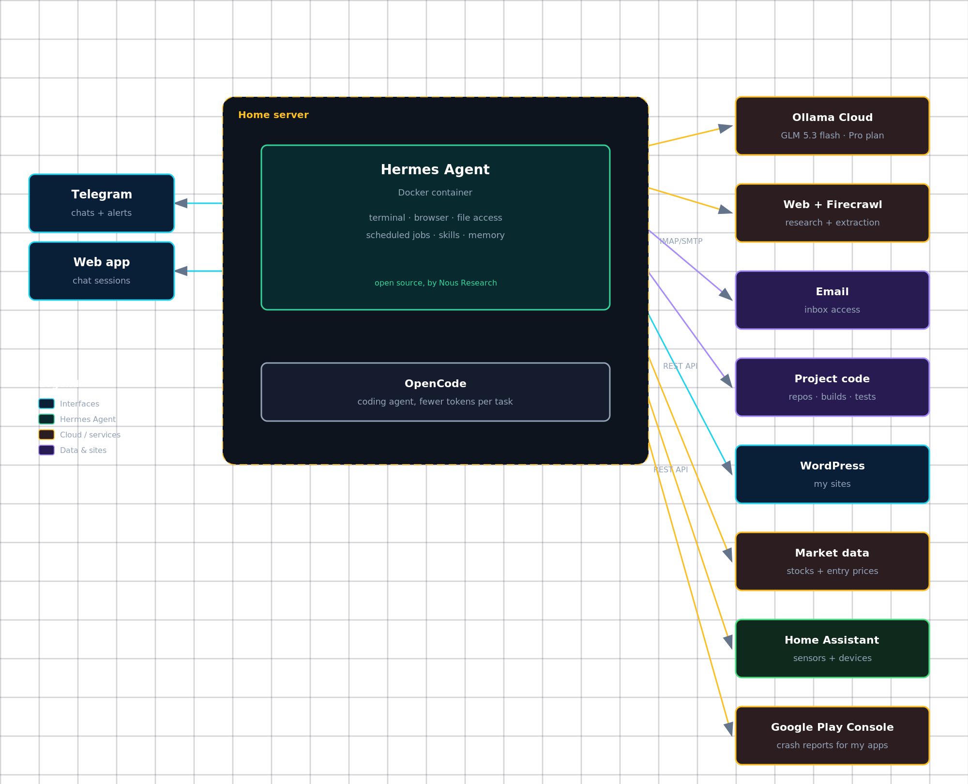Viewport: 968px width, 784px height.
Task: Click 'chat sessions' subtitle
Action: coord(102,281)
